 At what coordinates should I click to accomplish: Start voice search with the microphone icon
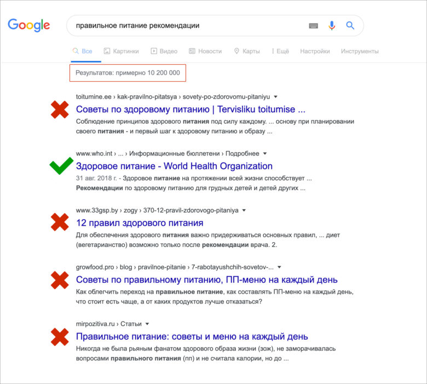pos(332,25)
